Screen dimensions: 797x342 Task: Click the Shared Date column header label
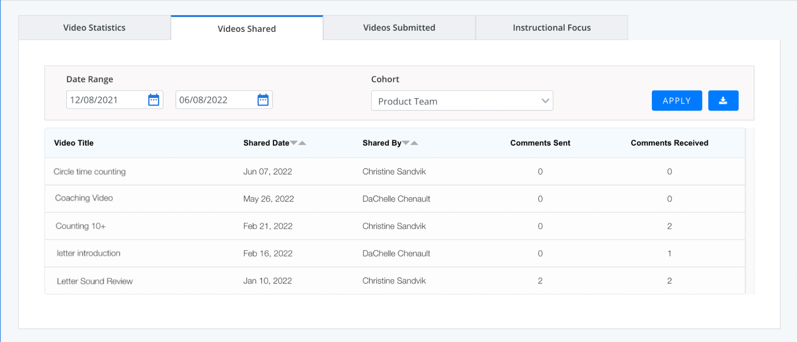pos(266,143)
